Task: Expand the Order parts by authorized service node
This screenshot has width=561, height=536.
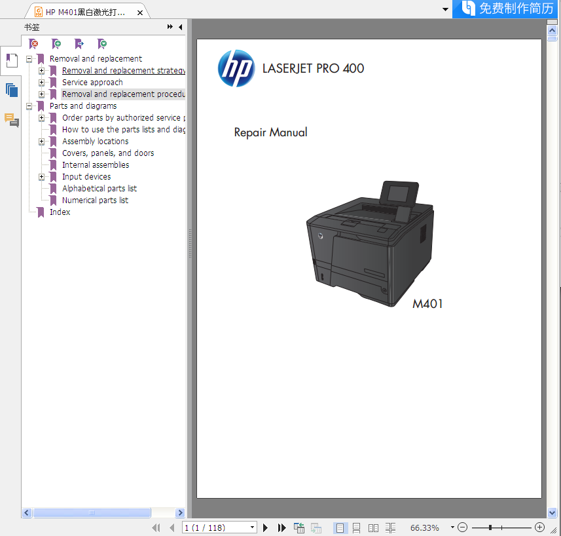Action: pos(41,118)
